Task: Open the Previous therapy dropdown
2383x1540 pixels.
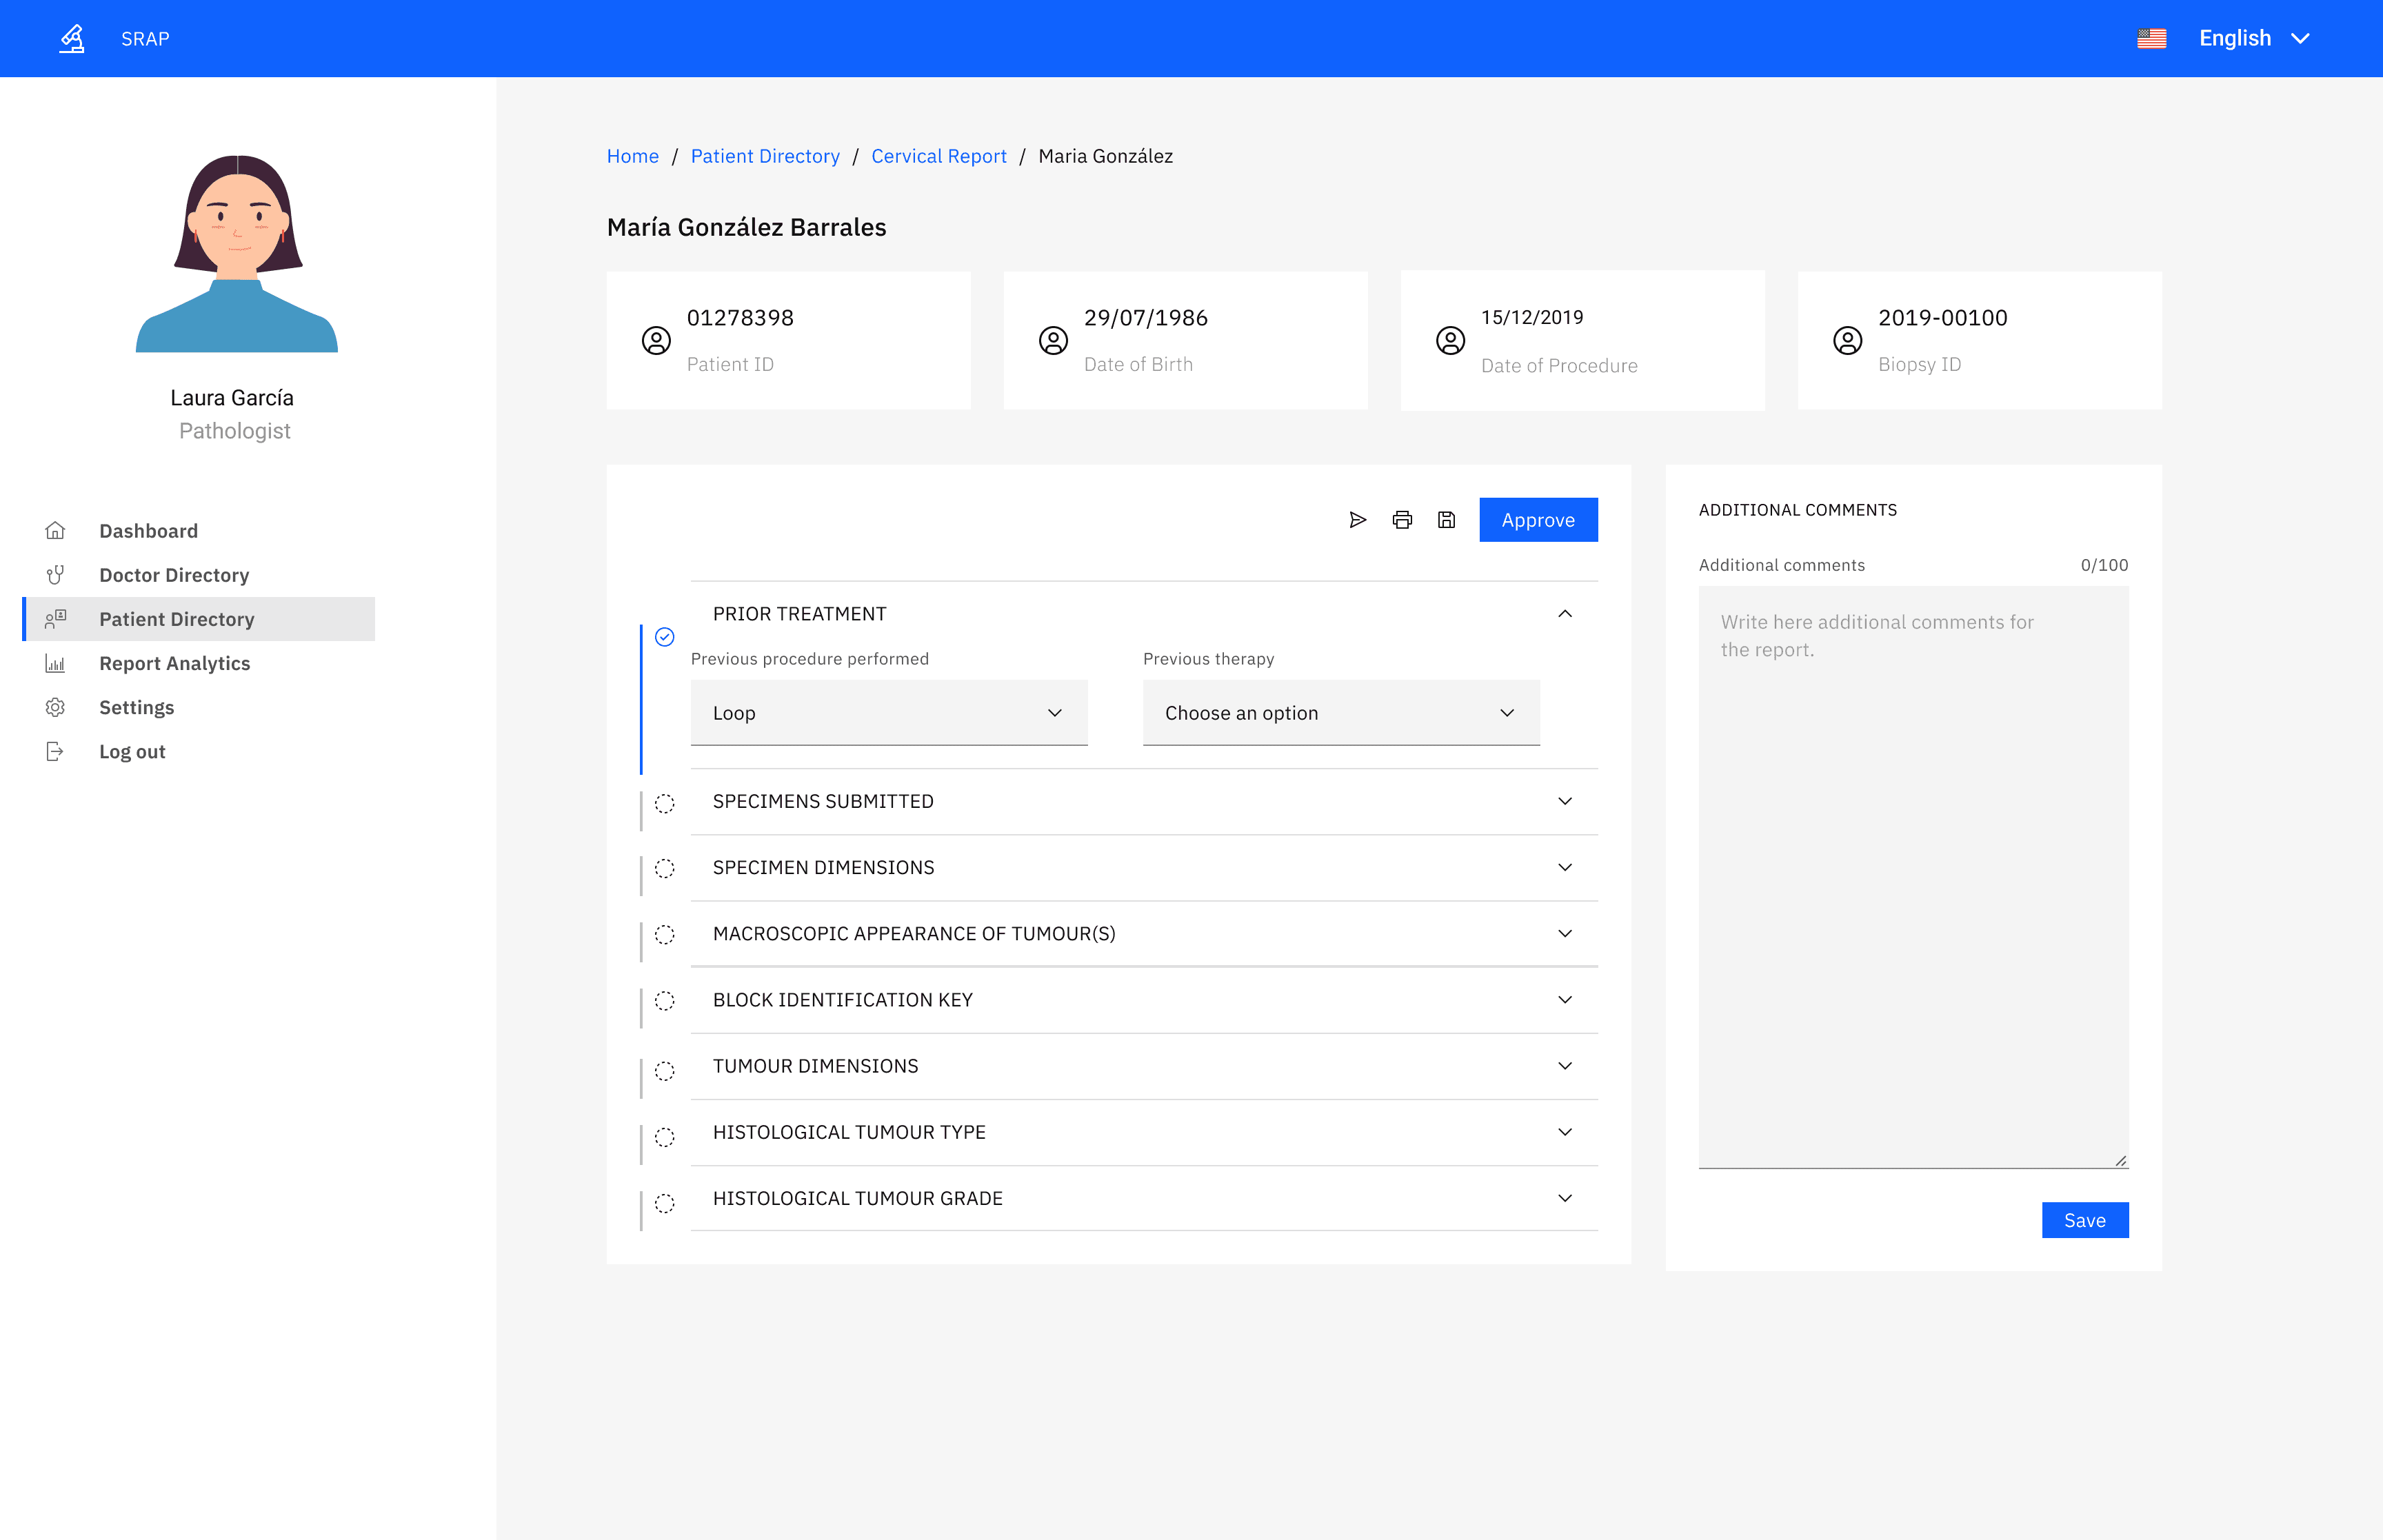Action: click(x=1341, y=713)
